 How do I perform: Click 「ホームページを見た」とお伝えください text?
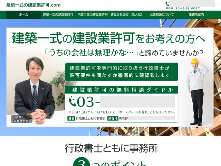[x=146, y=112]
